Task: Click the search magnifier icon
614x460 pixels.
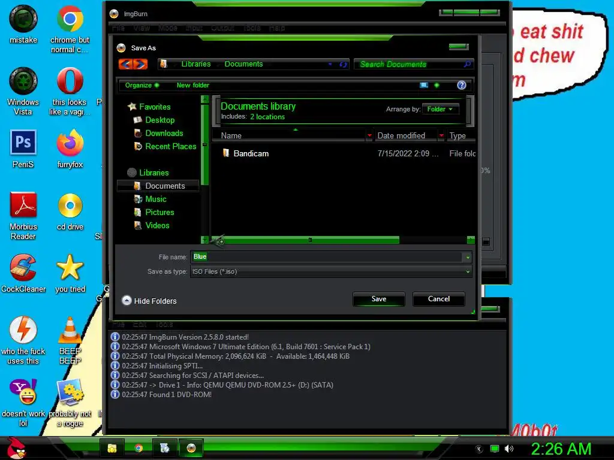Action: pos(467,64)
